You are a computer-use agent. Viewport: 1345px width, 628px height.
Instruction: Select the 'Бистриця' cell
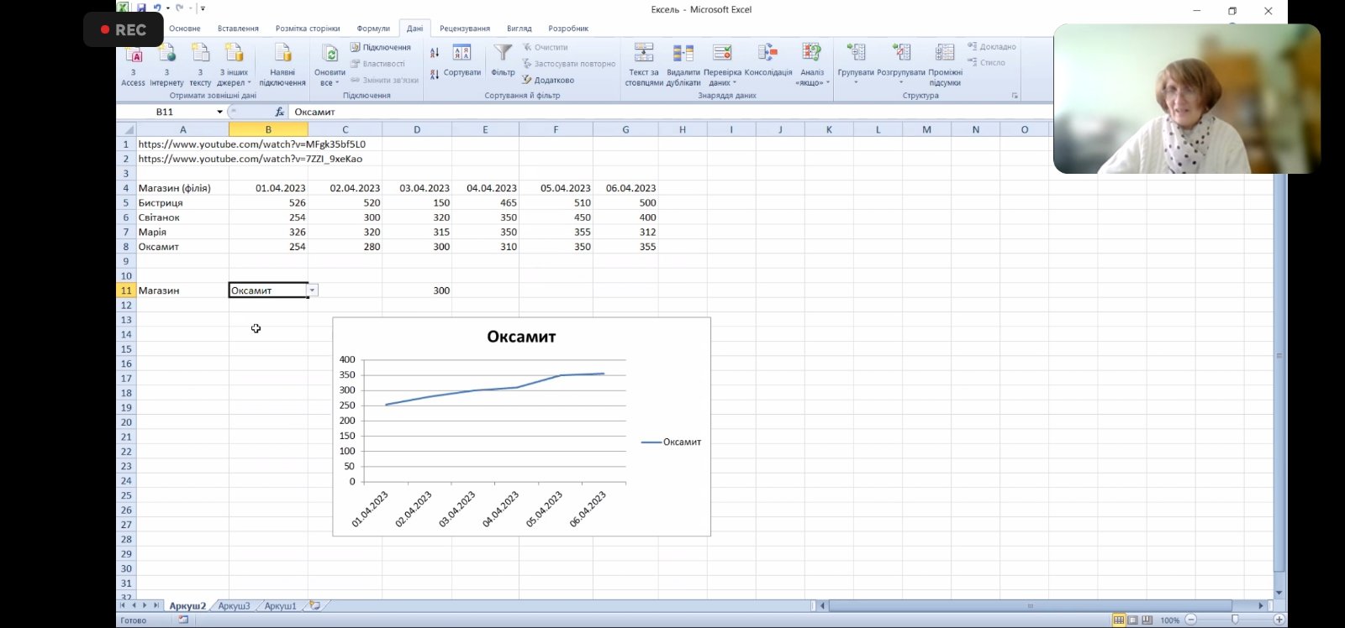[182, 203]
